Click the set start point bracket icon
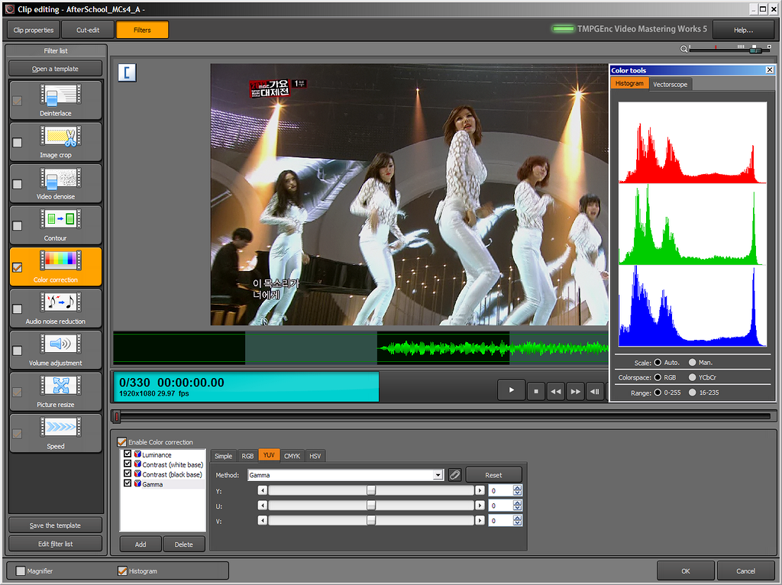Screen dimensions: 782x585 (x=127, y=73)
